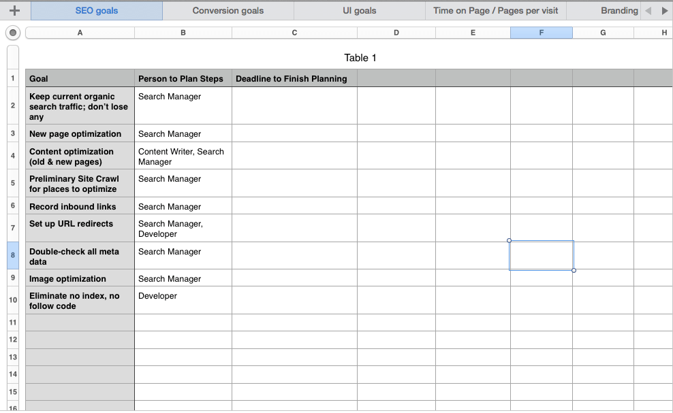
Task: Select Preliminary Site Crawl cell
Action: (80, 184)
